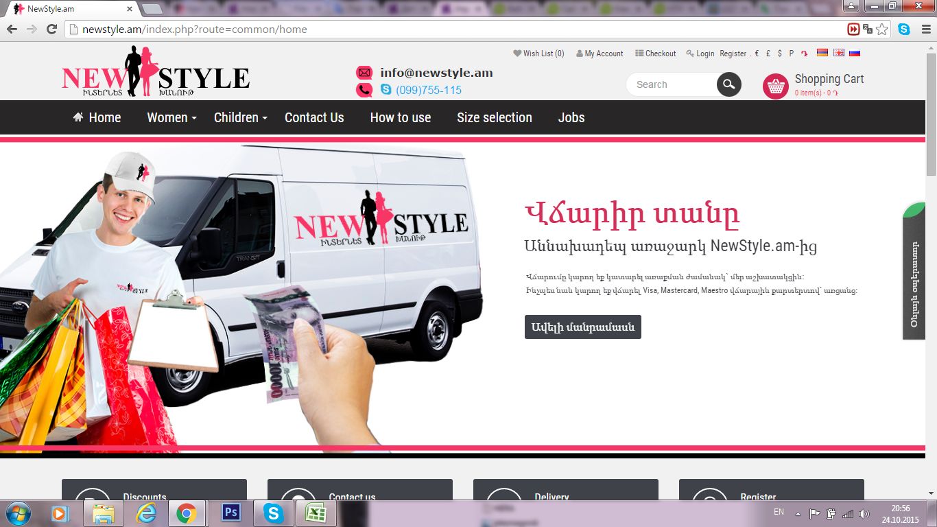Open Skype from the taskbar
This screenshot has width=937, height=527.
(x=274, y=513)
